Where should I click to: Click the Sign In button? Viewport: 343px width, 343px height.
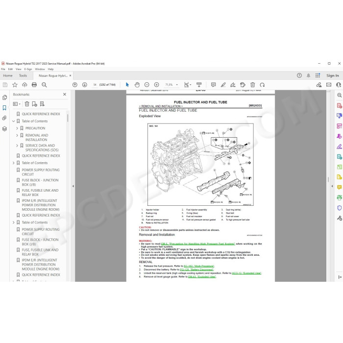[333, 75]
